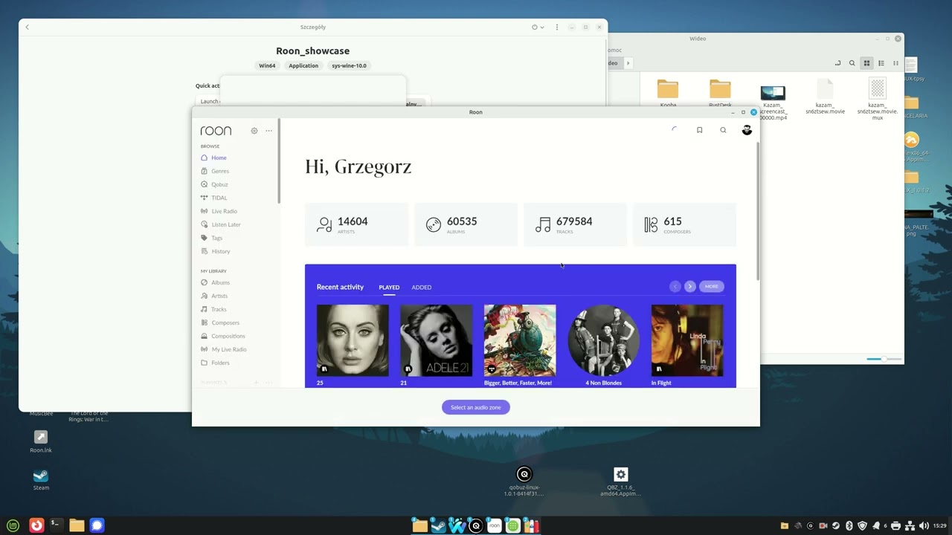952x535 pixels.
Task: Click the Win64 tag in Szczegóły
Action: point(267,65)
